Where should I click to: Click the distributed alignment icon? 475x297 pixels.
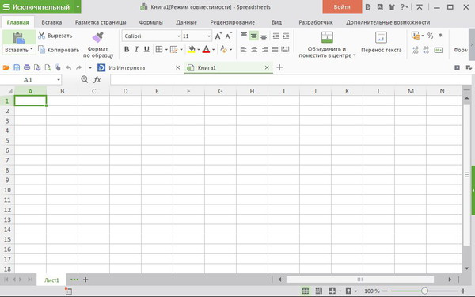click(x=285, y=49)
